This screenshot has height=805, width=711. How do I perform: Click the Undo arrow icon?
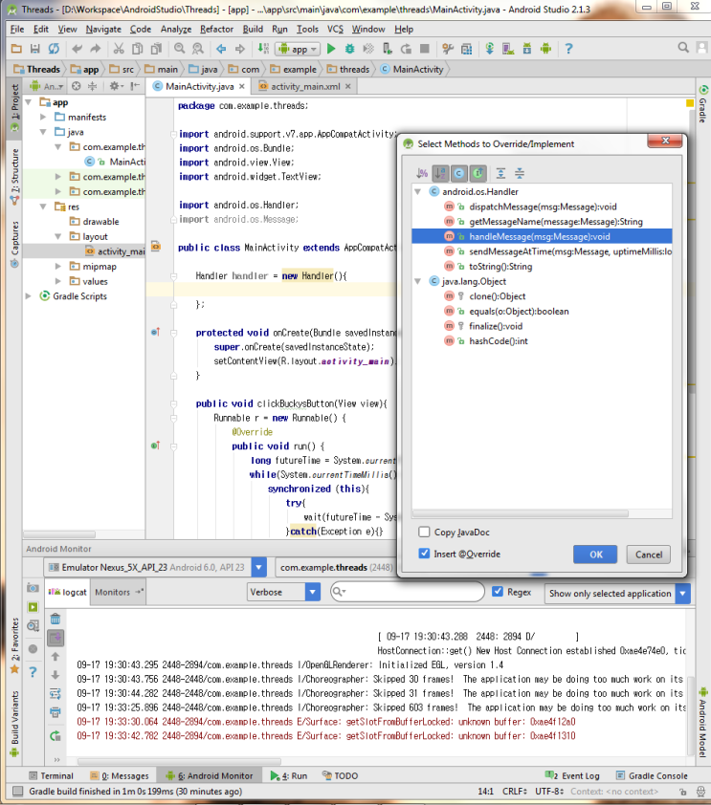[78, 49]
